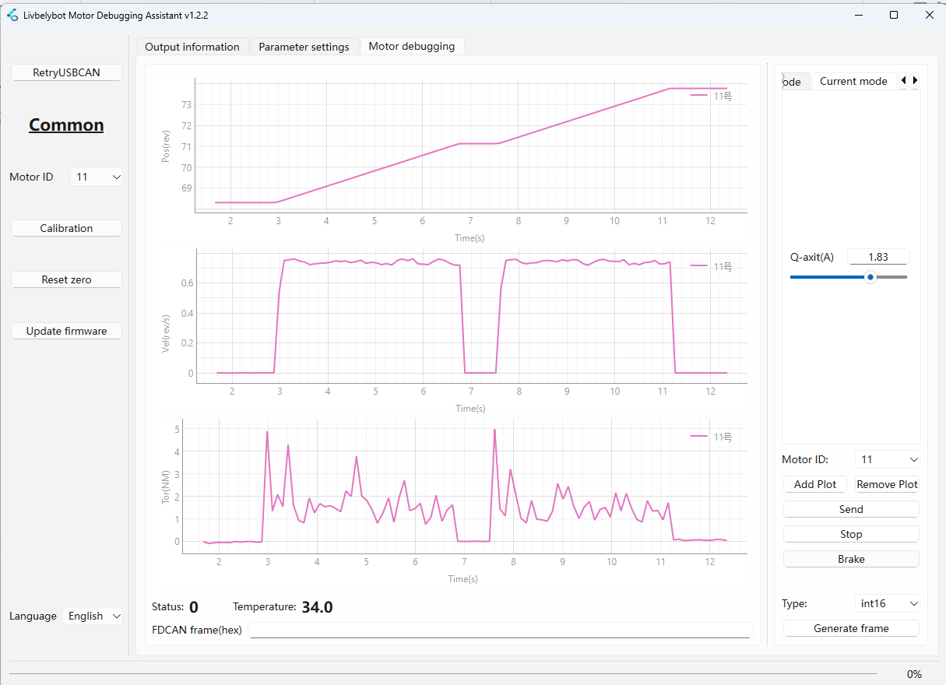
Task: Hit the Brake button
Action: click(851, 559)
